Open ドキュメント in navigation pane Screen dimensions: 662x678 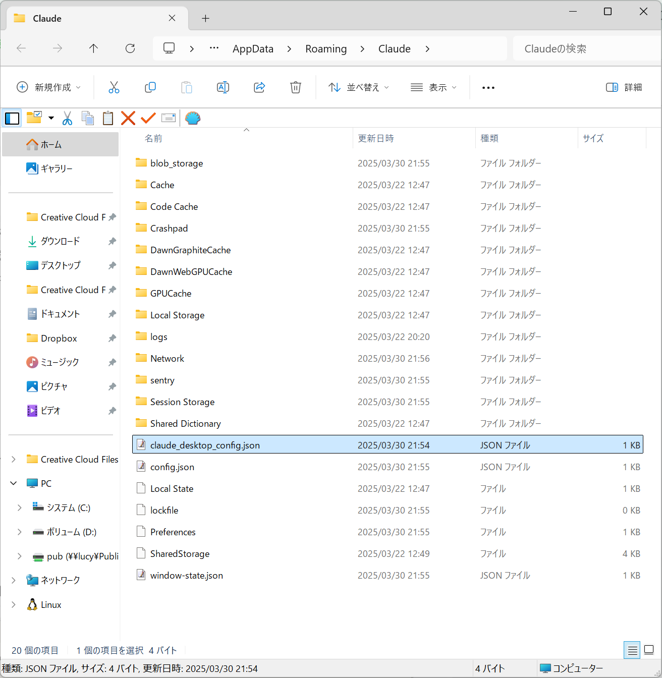tap(61, 314)
